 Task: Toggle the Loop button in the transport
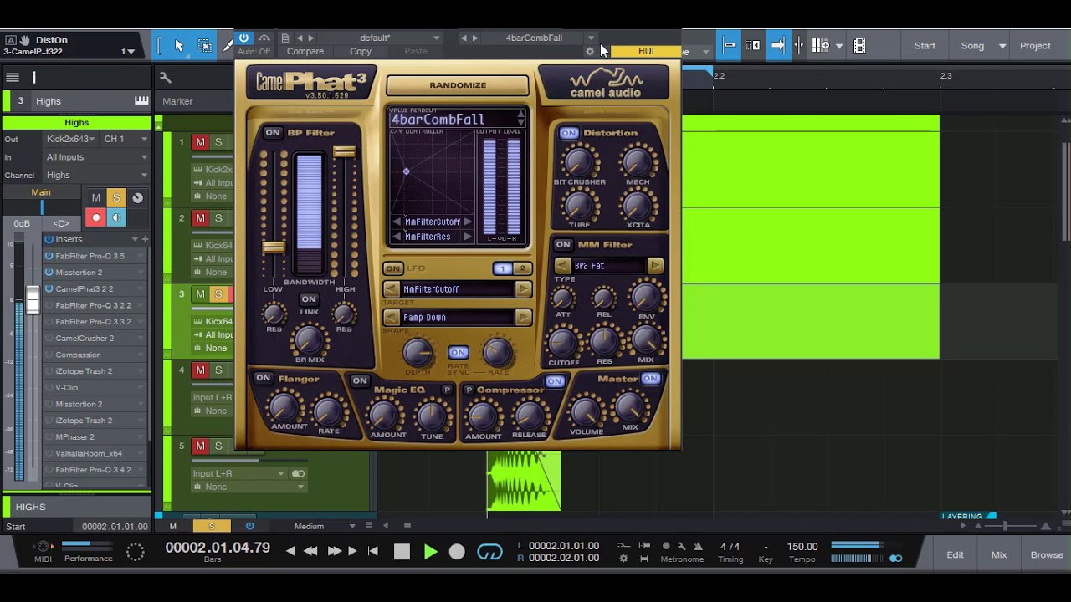(489, 552)
